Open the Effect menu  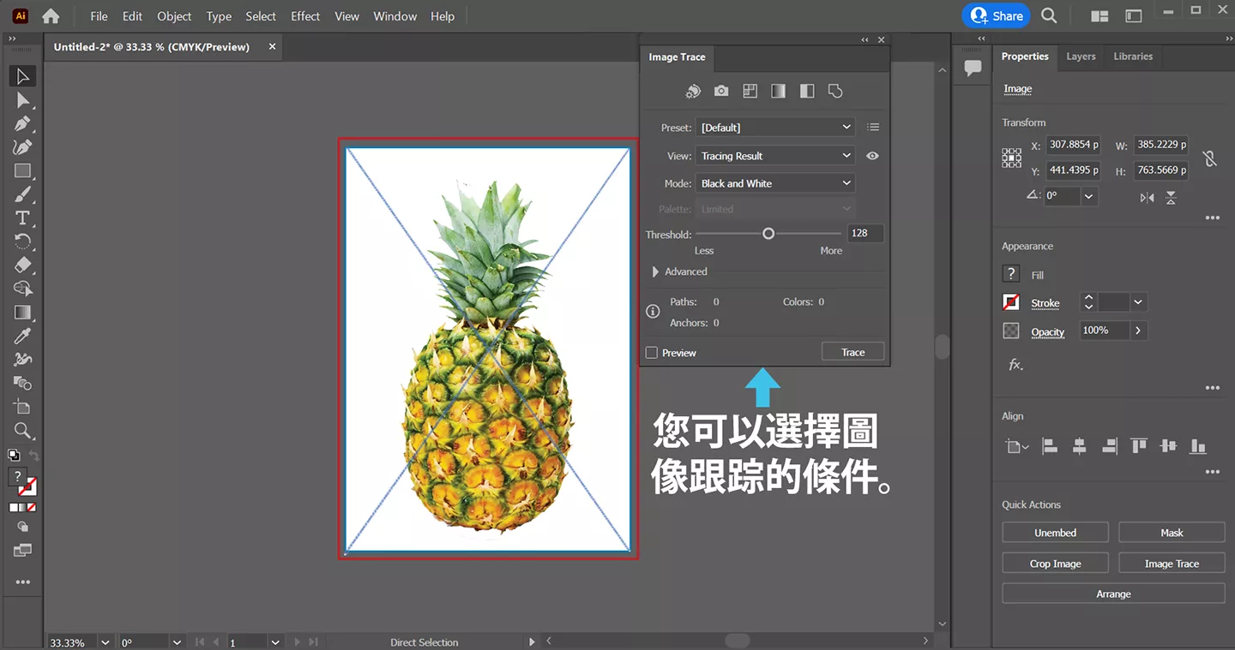click(x=305, y=16)
